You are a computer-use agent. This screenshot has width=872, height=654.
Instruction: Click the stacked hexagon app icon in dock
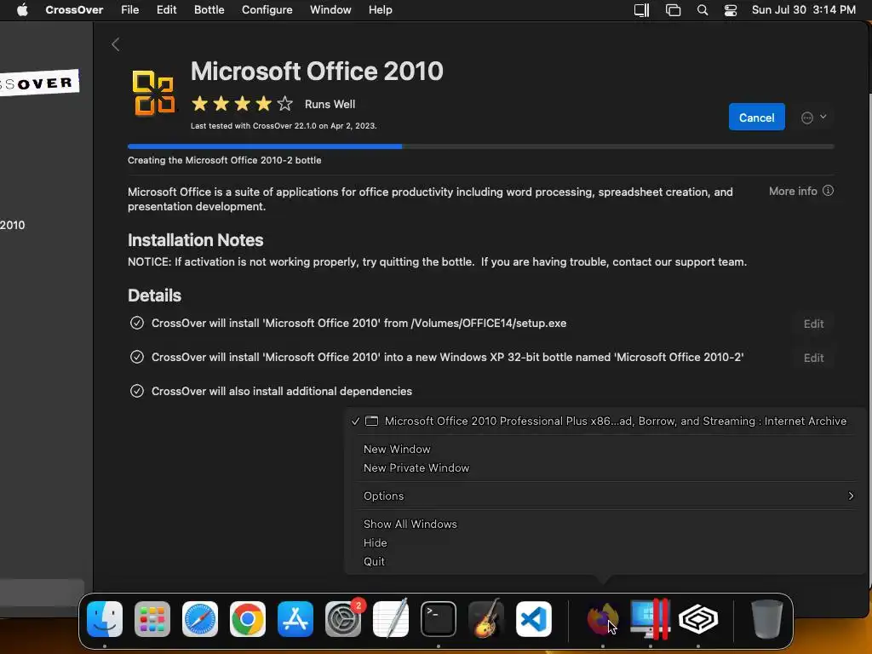[x=698, y=618]
